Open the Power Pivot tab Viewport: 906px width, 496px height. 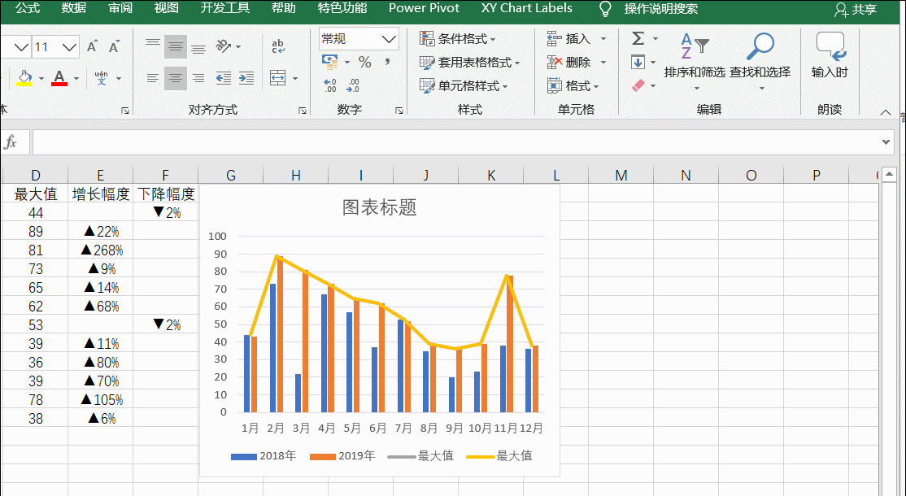click(x=424, y=8)
